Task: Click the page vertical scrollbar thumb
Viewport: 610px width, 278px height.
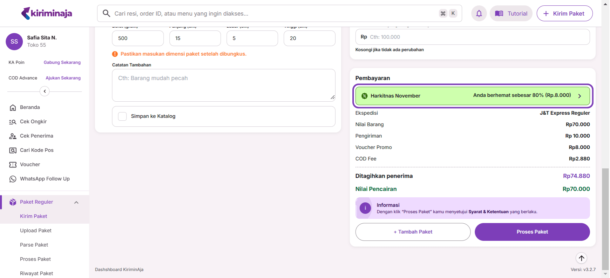Action: click(606, 219)
